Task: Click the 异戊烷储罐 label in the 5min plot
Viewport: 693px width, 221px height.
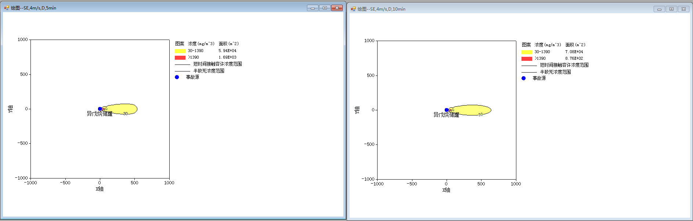Action: pos(100,114)
